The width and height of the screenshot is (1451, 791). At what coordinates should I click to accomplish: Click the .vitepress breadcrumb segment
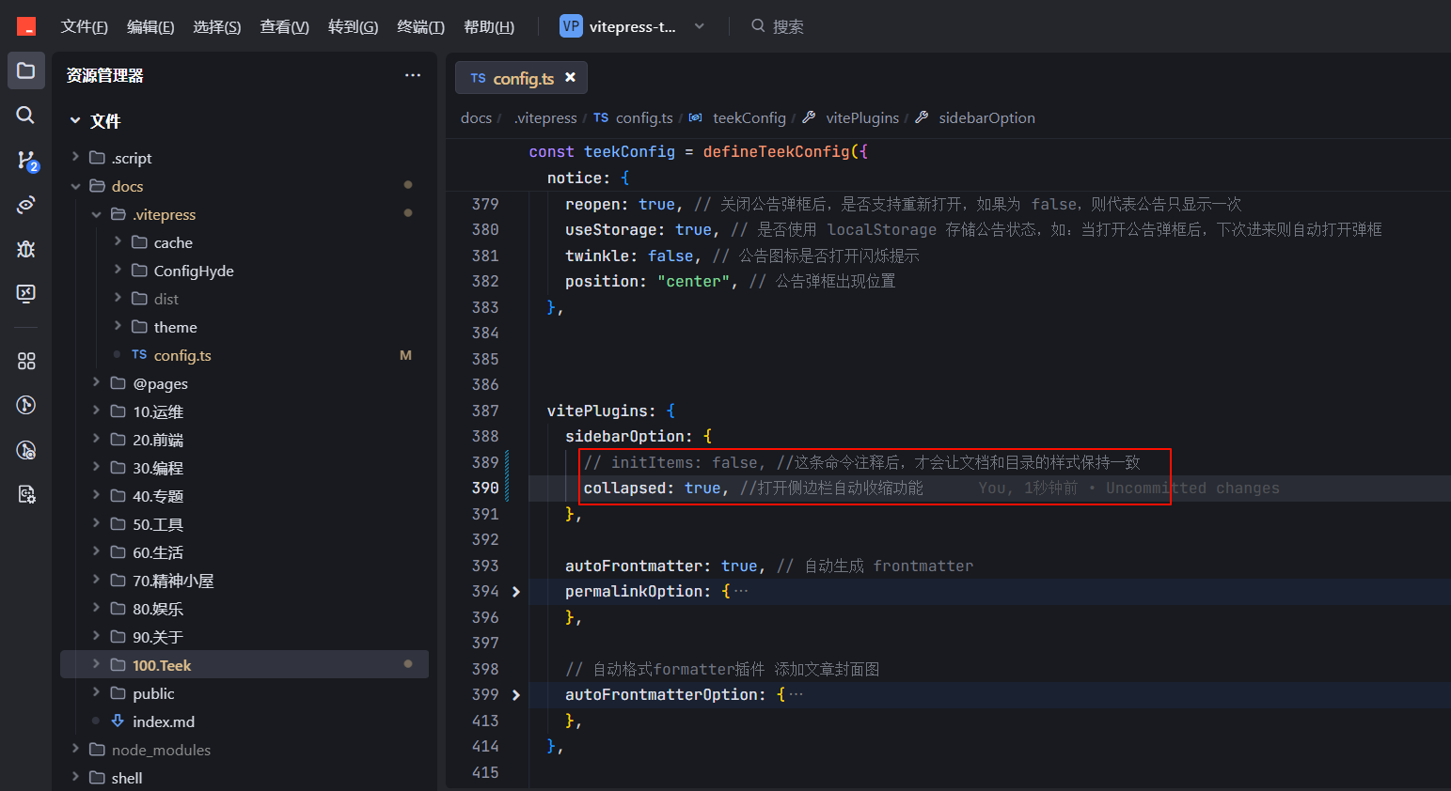coord(545,117)
